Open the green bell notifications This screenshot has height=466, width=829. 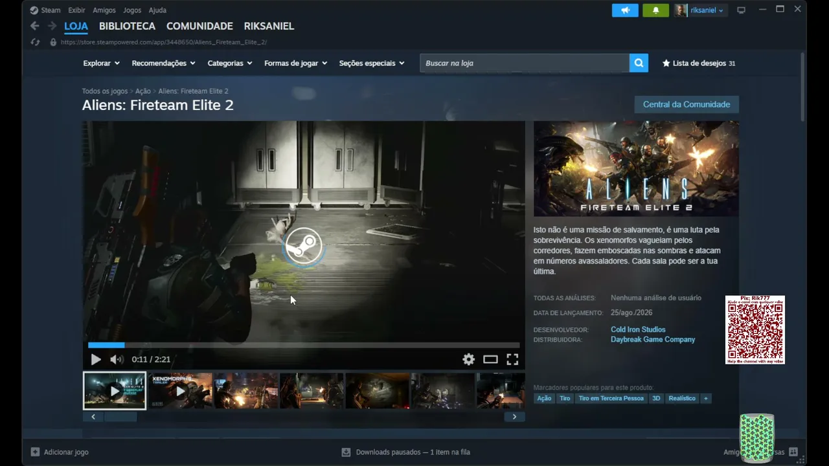tap(655, 10)
